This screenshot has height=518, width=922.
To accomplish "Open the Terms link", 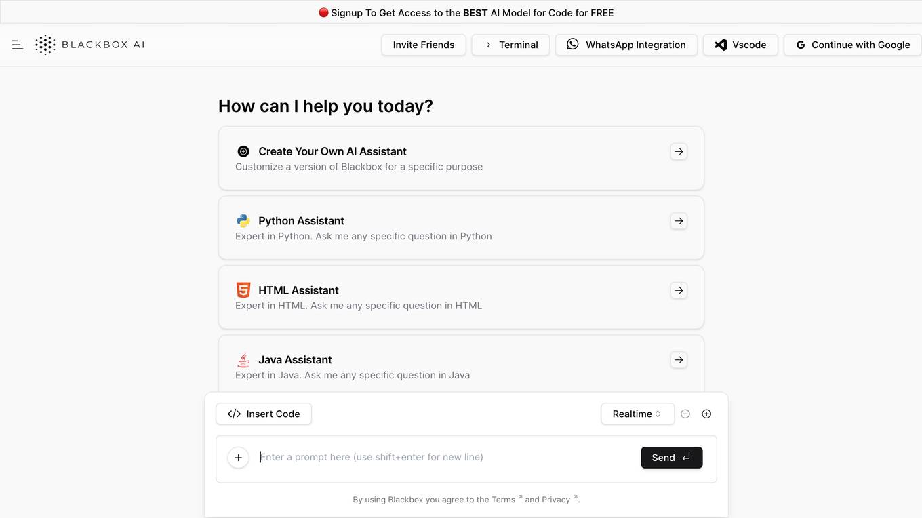I will (x=506, y=499).
